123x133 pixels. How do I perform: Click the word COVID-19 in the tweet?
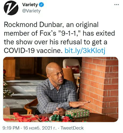[x=19, y=51]
